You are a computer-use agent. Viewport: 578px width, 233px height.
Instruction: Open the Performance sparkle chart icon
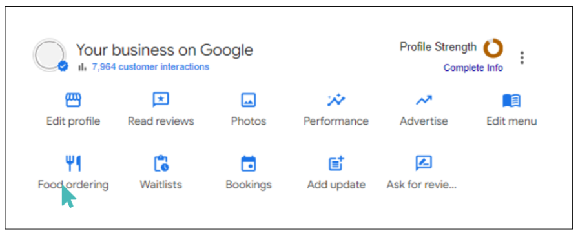tap(336, 100)
